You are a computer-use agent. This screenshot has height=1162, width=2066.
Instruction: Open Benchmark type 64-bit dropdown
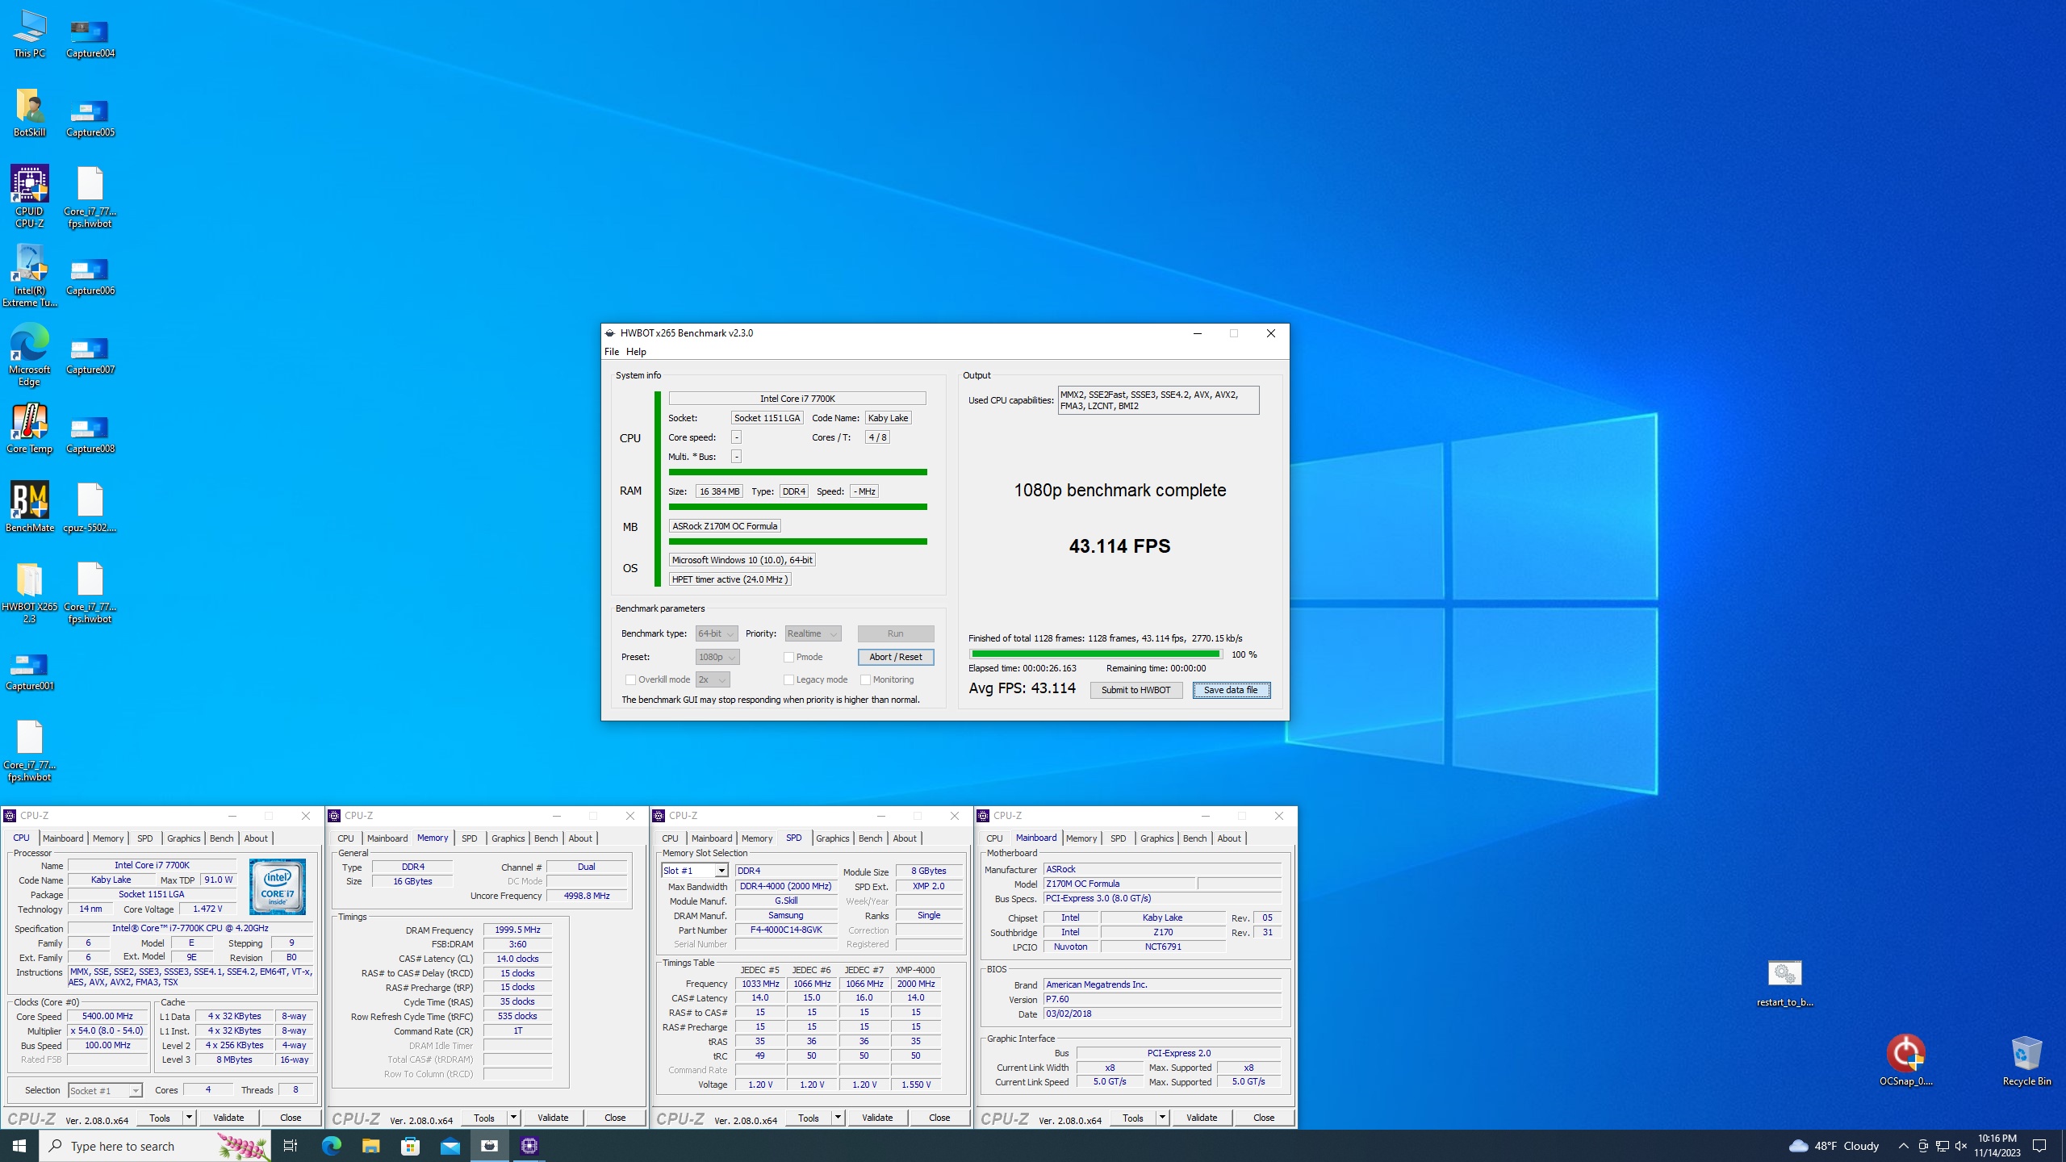coord(717,633)
